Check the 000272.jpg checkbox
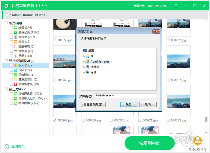The width and height of the screenshot is (210, 153). point(168,120)
